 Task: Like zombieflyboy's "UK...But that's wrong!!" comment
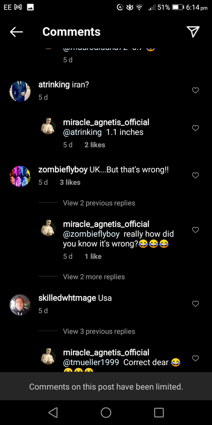click(x=195, y=176)
